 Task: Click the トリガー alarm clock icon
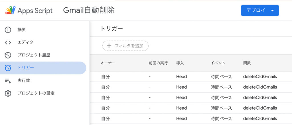point(8,68)
